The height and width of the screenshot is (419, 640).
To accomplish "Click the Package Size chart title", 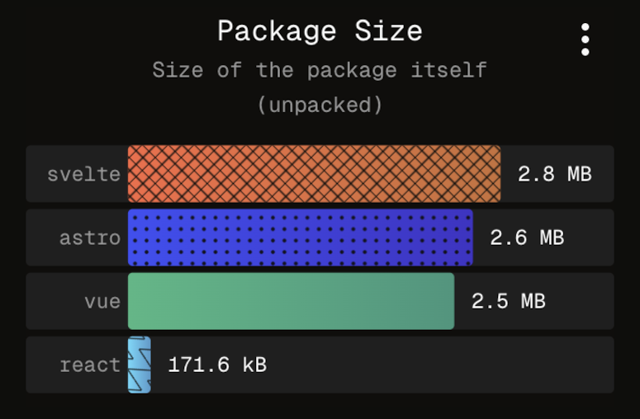I will [320, 31].
